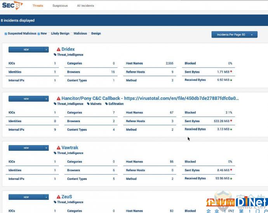The image size is (268, 213).
Task: Click the Exfiltration tag label
Action: tap(116, 104)
